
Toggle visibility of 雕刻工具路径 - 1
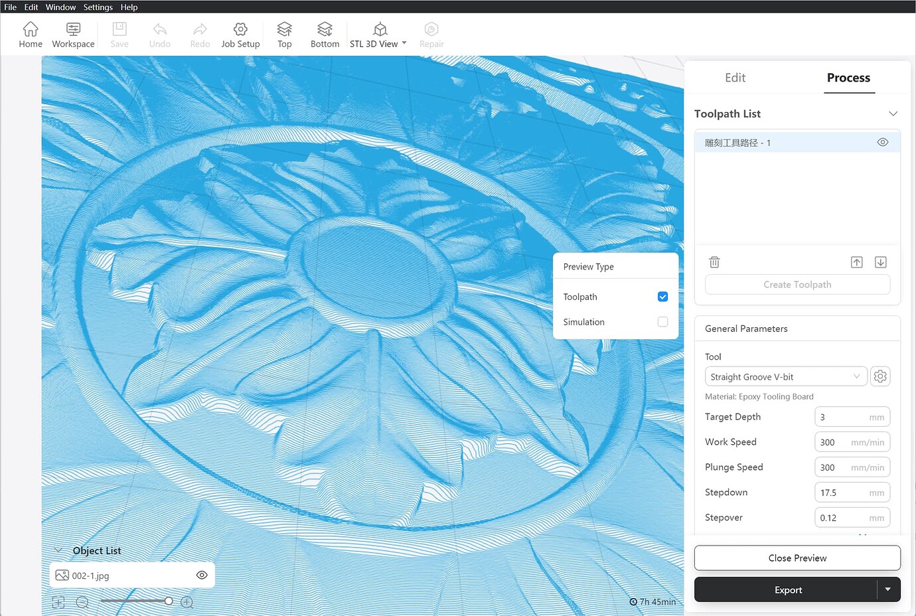883,141
